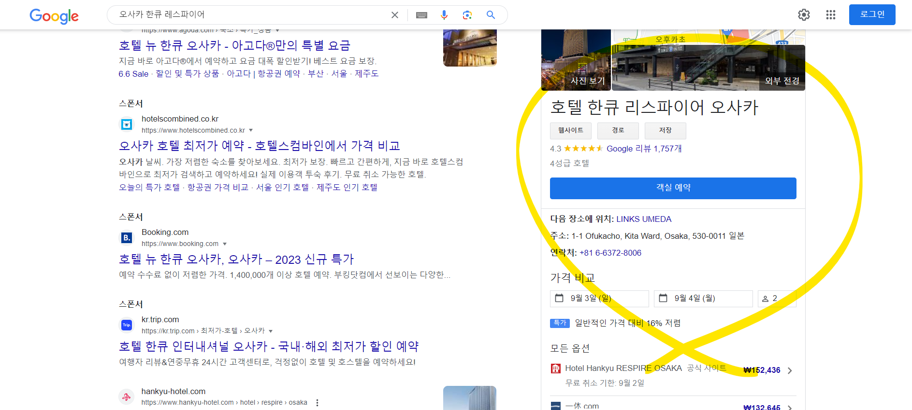
Task: Open check-out date 9월 4일 picker
Action: coord(703,299)
